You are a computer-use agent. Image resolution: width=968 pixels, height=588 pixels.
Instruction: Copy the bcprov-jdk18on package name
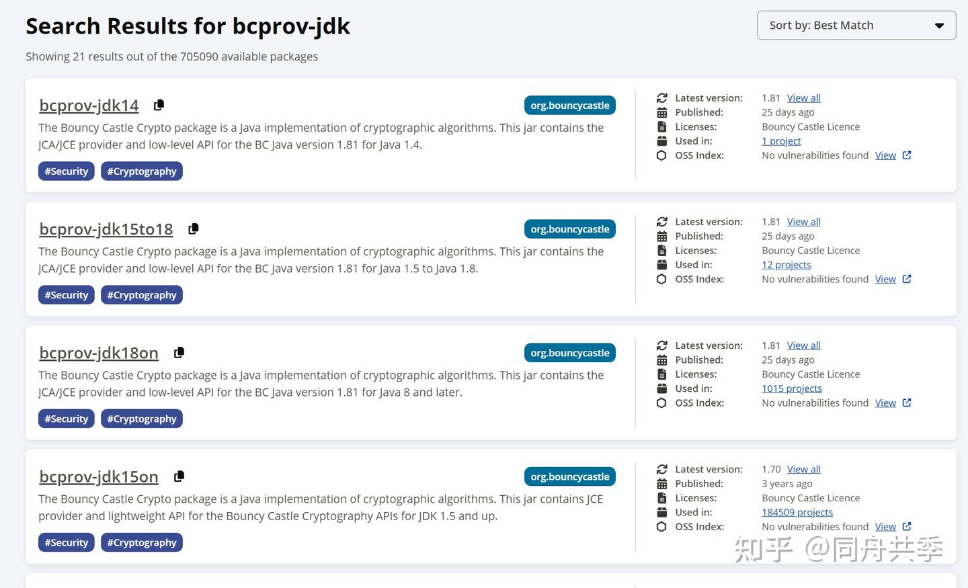pos(179,352)
